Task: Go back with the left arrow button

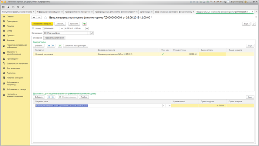Action: click(x=34, y=17)
